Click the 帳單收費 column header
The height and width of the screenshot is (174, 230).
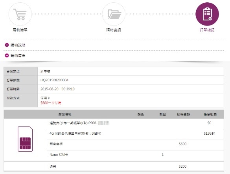click(210, 114)
